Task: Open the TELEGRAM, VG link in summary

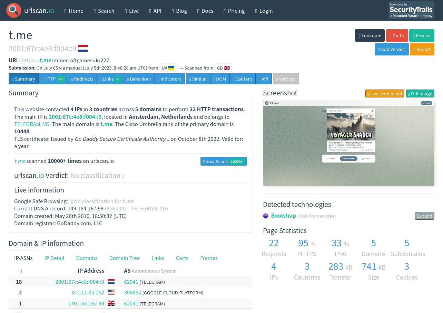Action: (32, 124)
